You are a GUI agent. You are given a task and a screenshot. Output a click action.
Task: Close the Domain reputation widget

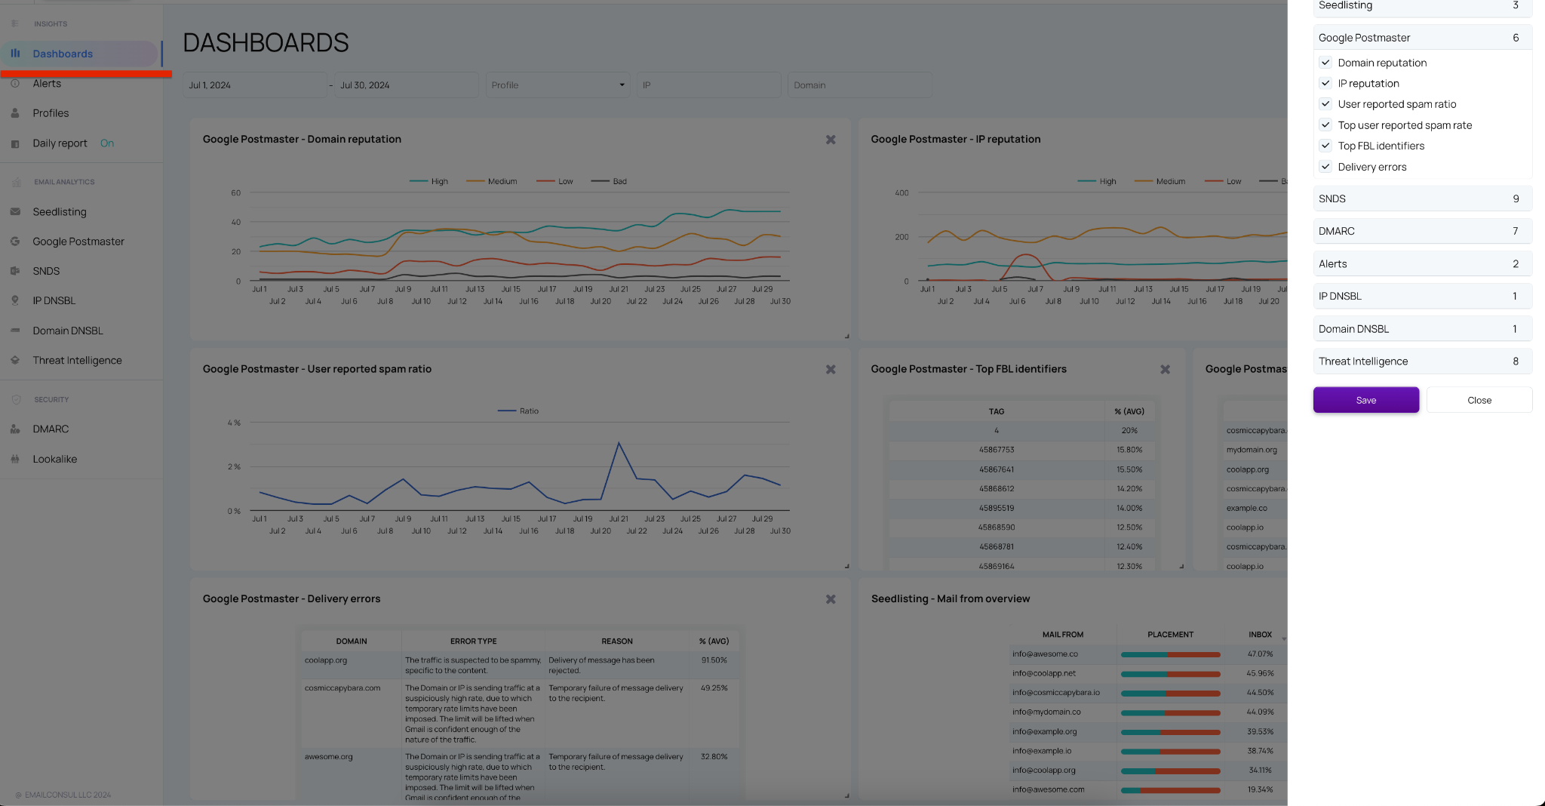(831, 140)
